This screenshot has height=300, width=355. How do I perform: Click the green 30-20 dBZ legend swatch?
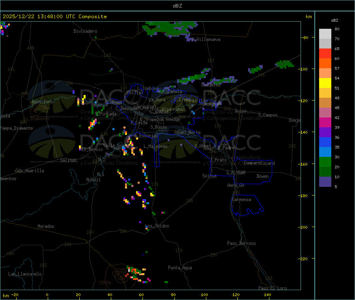tap(325, 162)
